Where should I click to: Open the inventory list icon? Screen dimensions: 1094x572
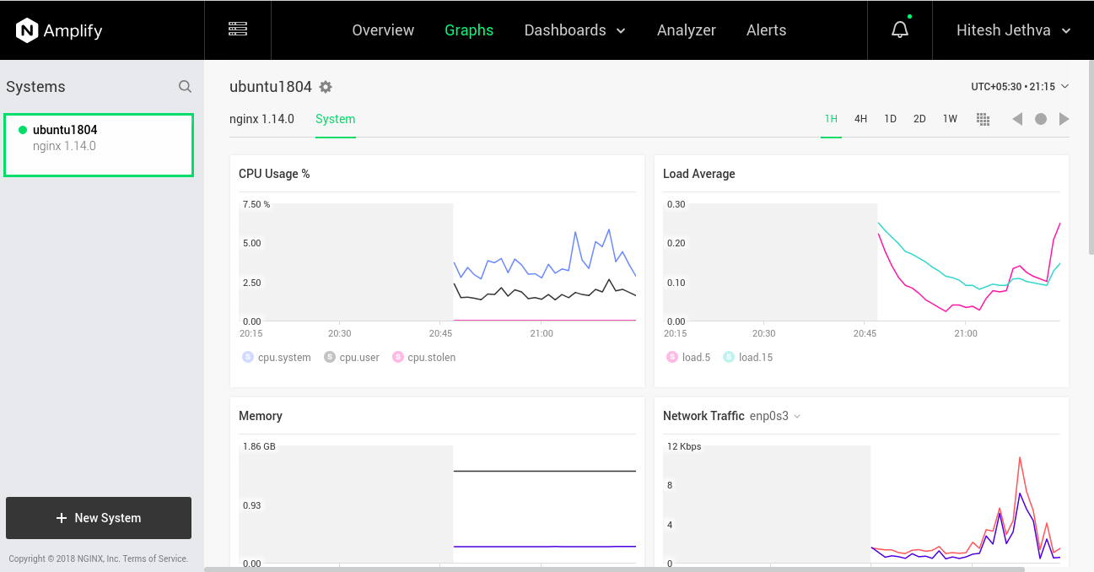[238, 30]
